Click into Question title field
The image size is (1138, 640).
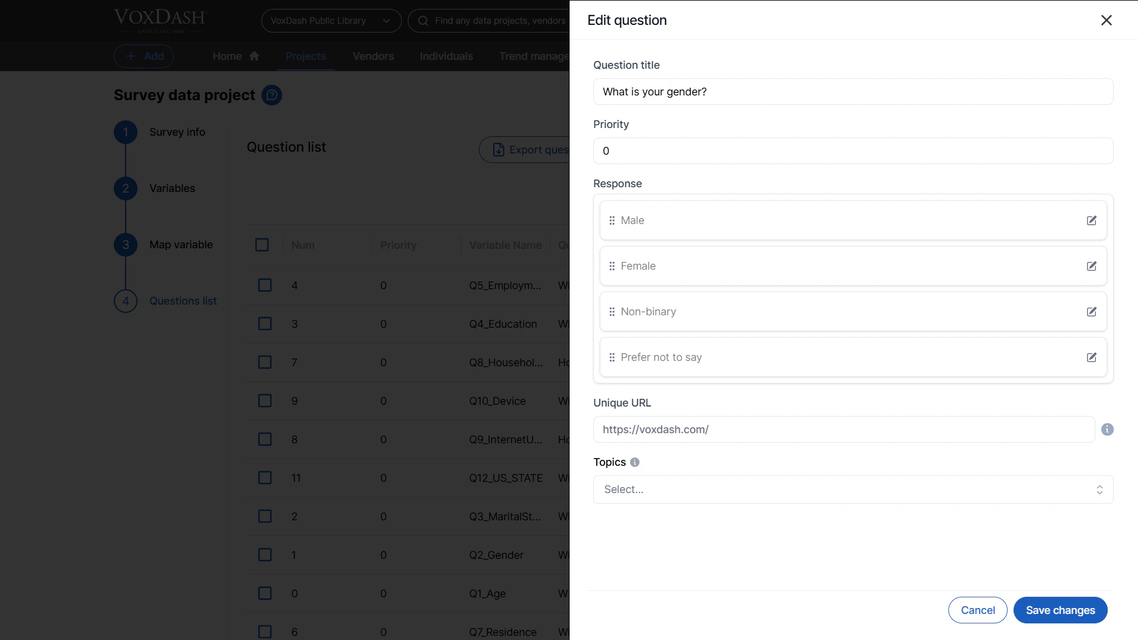coord(853,92)
